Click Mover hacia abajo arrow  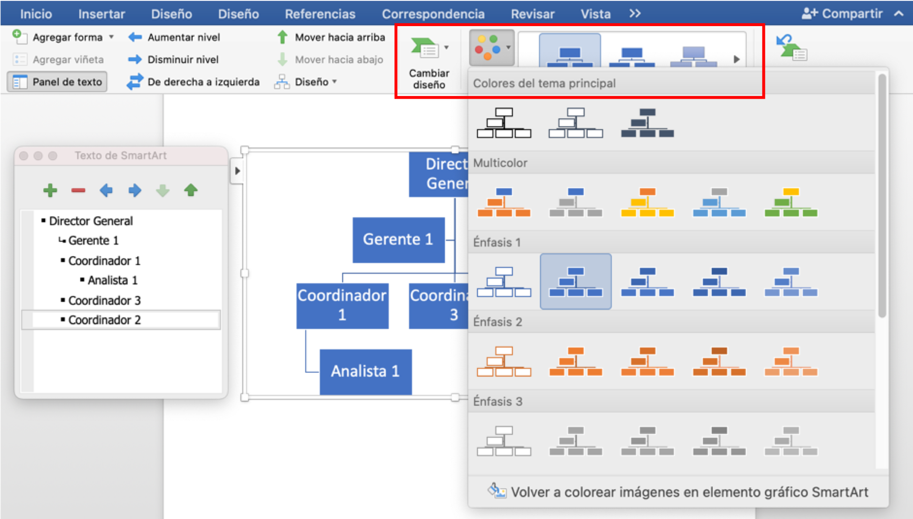coord(282,59)
